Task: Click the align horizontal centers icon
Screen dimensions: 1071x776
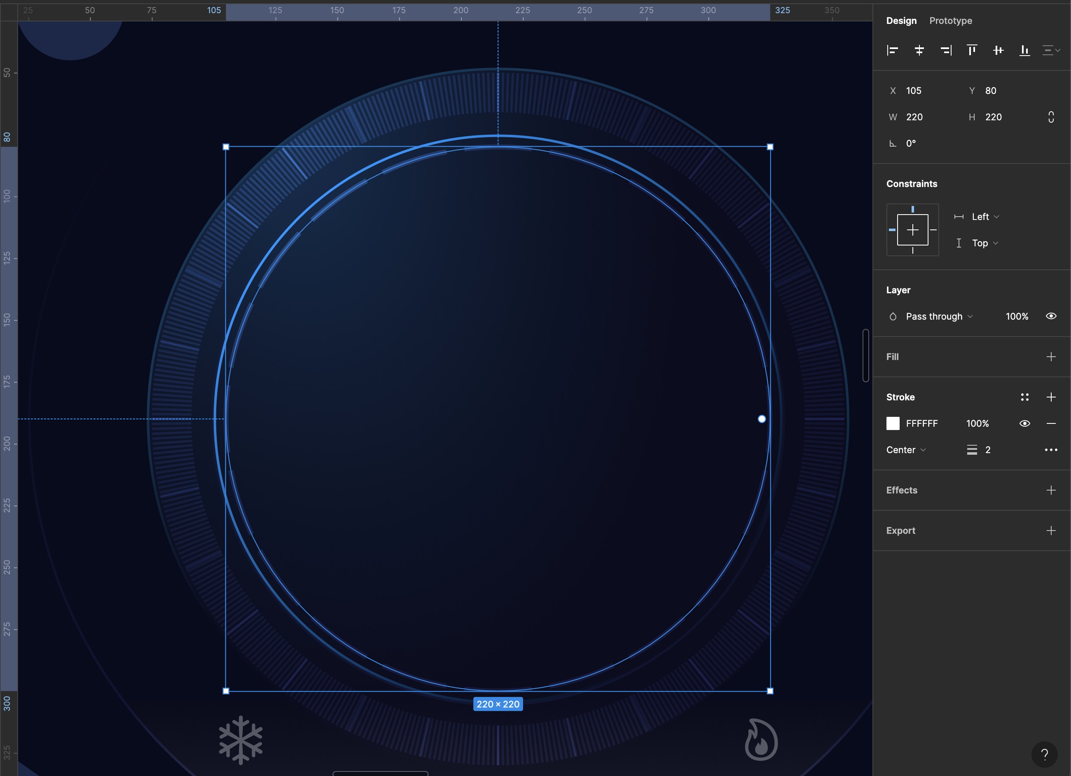Action: point(919,50)
